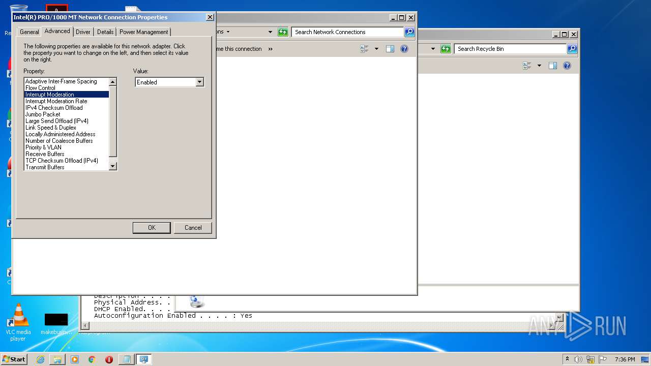Select Interrupt Moderation Rate property

(x=66, y=101)
